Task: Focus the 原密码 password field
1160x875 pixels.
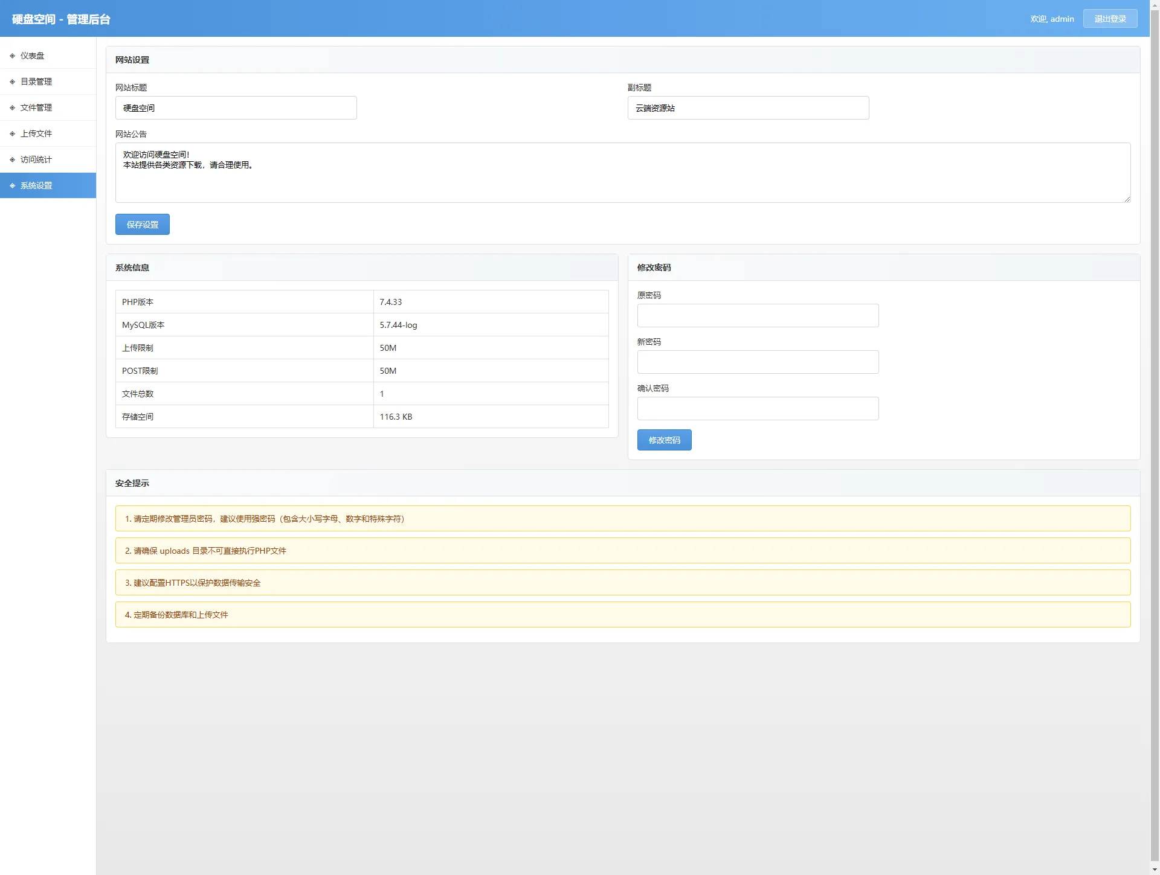Action: pyautogui.click(x=757, y=315)
